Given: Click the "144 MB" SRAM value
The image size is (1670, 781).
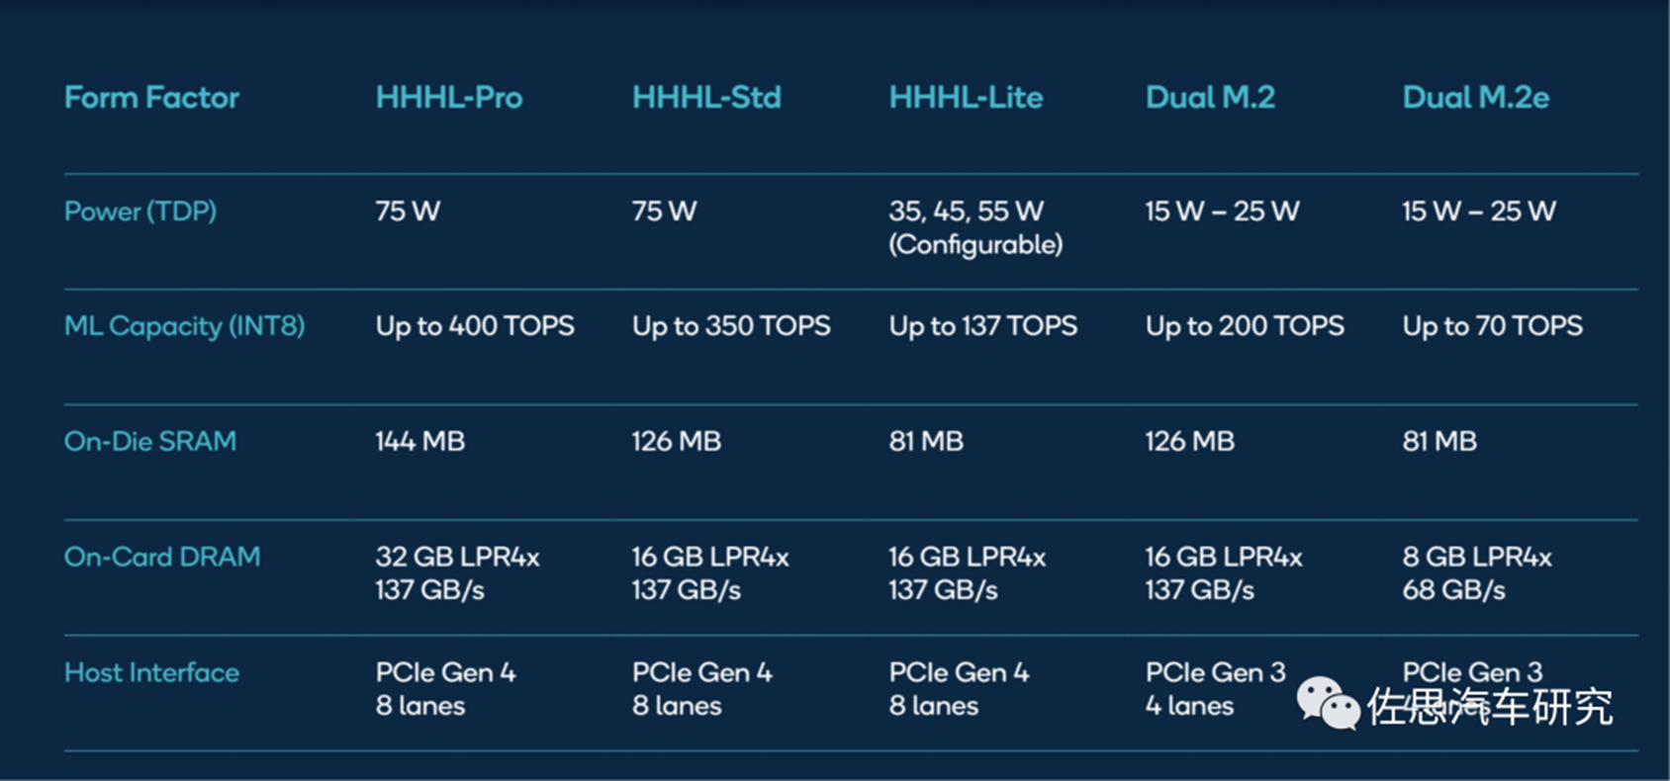Looking at the screenshot, I should tap(419, 441).
